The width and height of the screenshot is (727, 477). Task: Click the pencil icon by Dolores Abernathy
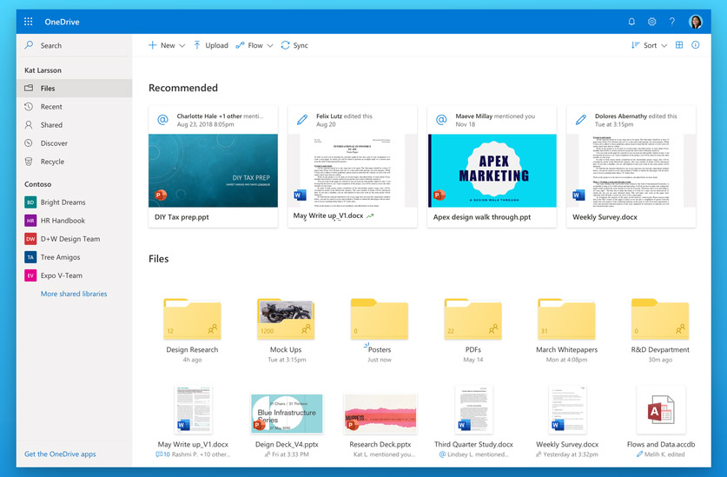581,120
